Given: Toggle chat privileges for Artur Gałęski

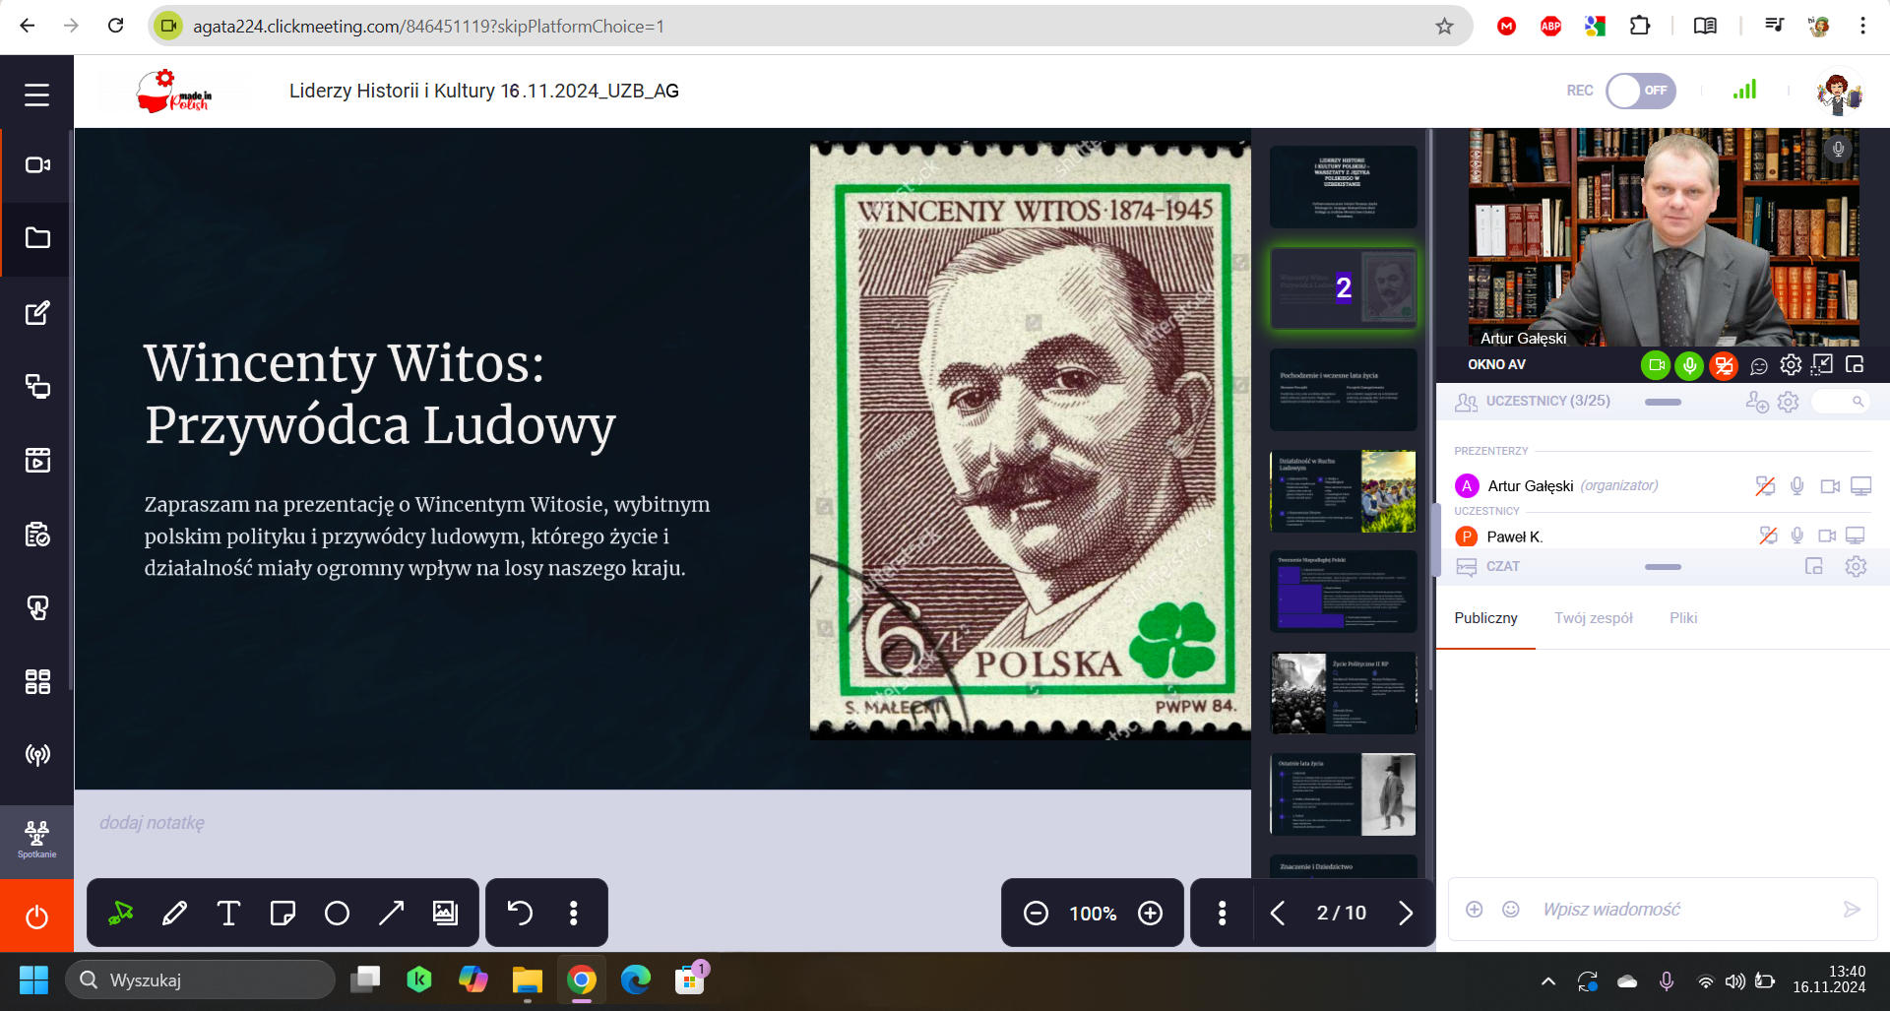Looking at the screenshot, I should click(1765, 485).
